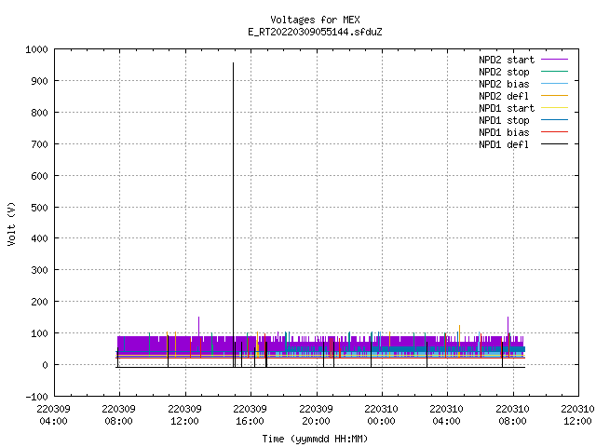Viewport: 596px width, 447px height.
Task: Click the 'NPD2 stop' legend label
Action: pyautogui.click(x=504, y=72)
